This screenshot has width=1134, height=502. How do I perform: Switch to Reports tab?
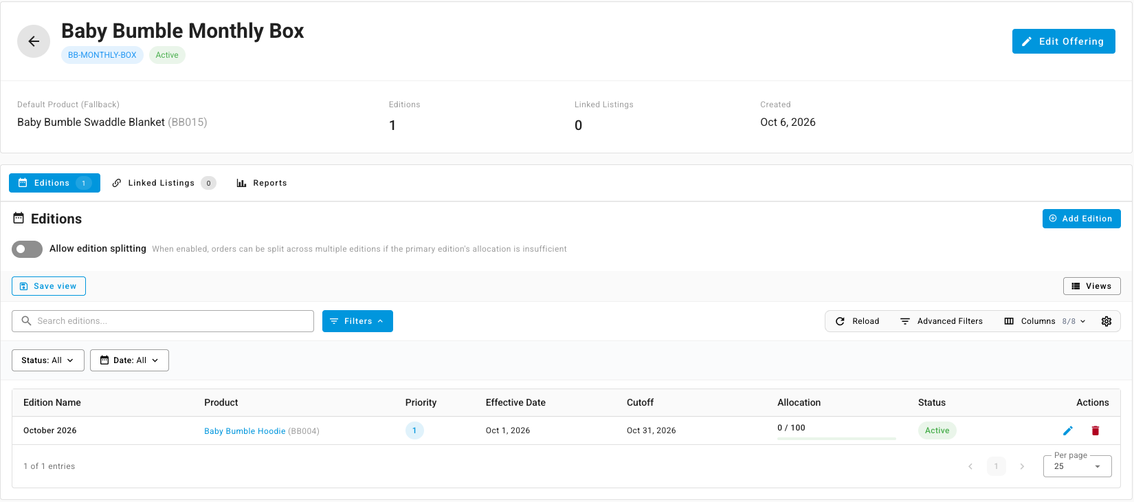pyautogui.click(x=262, y=183)
